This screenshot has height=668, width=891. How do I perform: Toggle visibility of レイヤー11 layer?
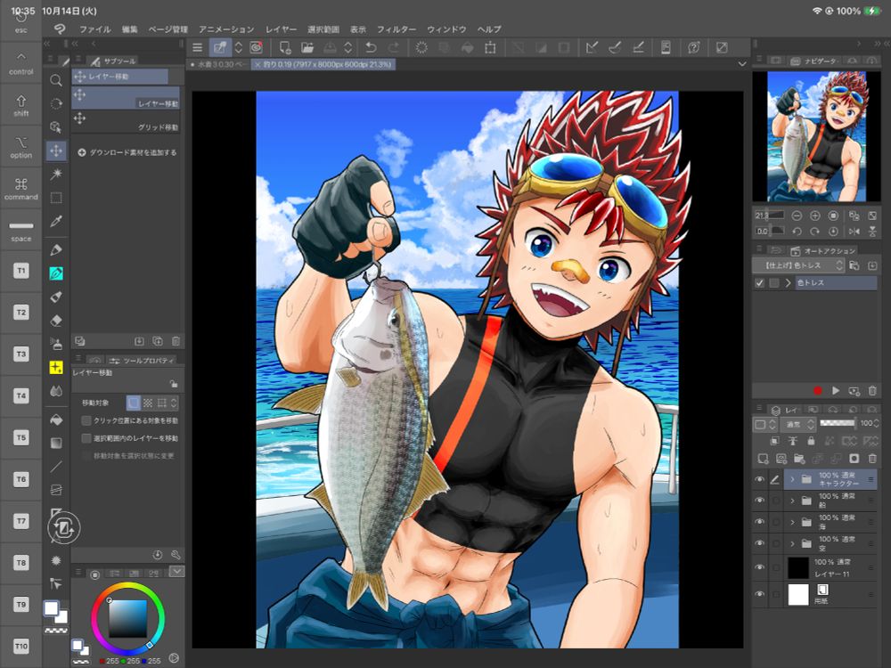[759, 567]
